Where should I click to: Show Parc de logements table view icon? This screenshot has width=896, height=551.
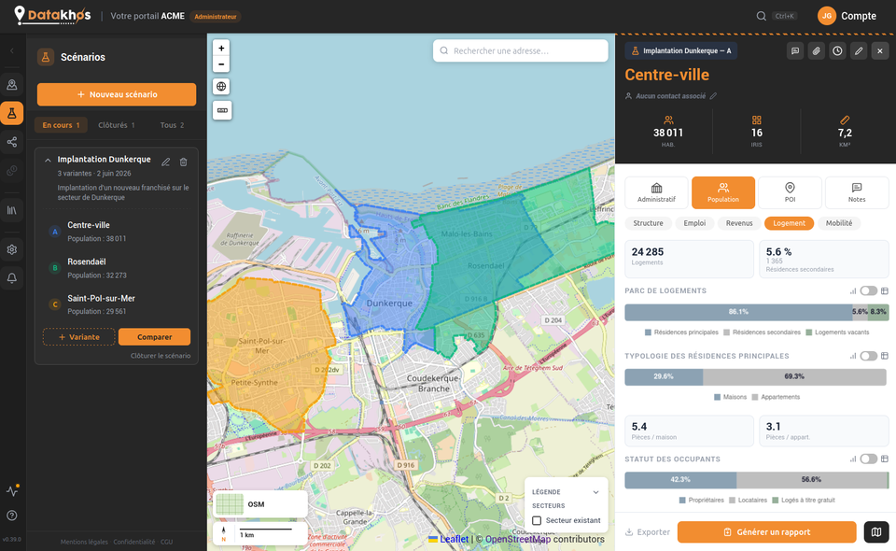(885, 291)
